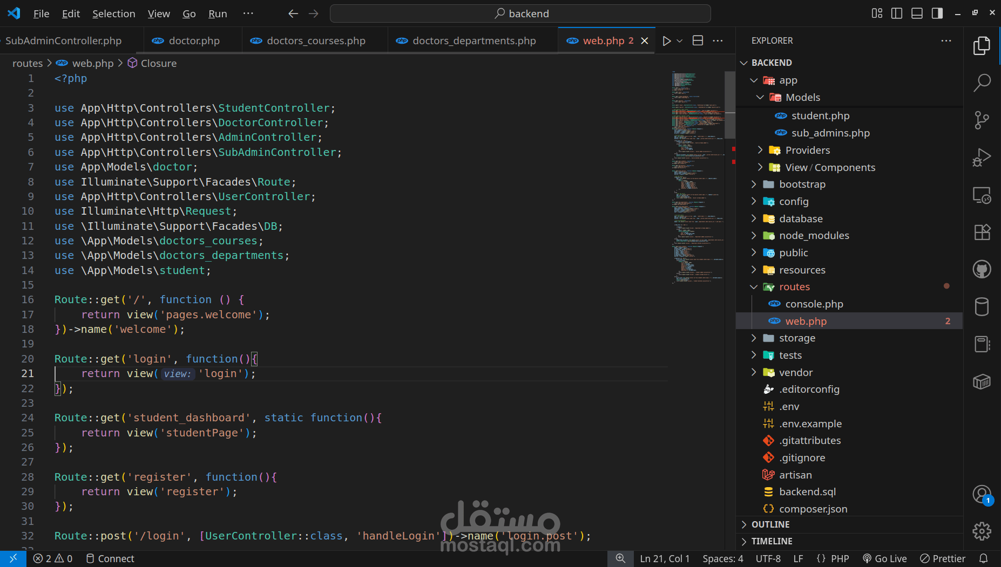Click the editor vertical scrollbar thumb
This screenshot has height=567, width=1001.
[x=730, y=105]
